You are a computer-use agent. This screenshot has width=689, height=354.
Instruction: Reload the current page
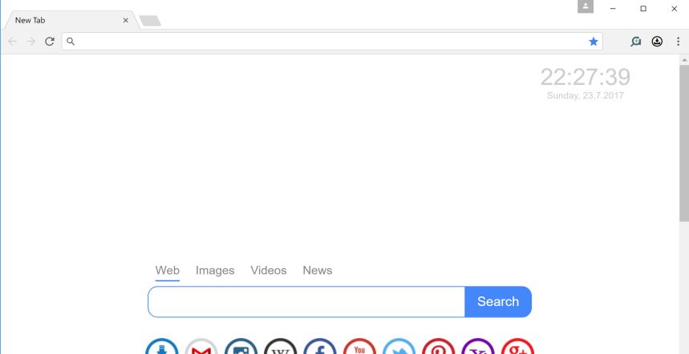[x=50, y=42]
